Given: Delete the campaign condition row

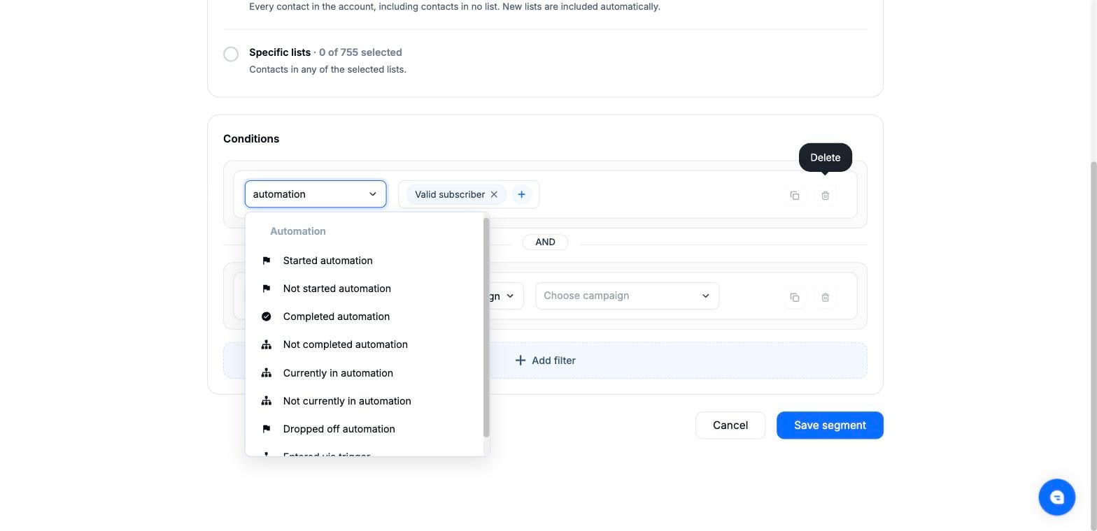Looking at the screenshot, I should pos(826,297).
